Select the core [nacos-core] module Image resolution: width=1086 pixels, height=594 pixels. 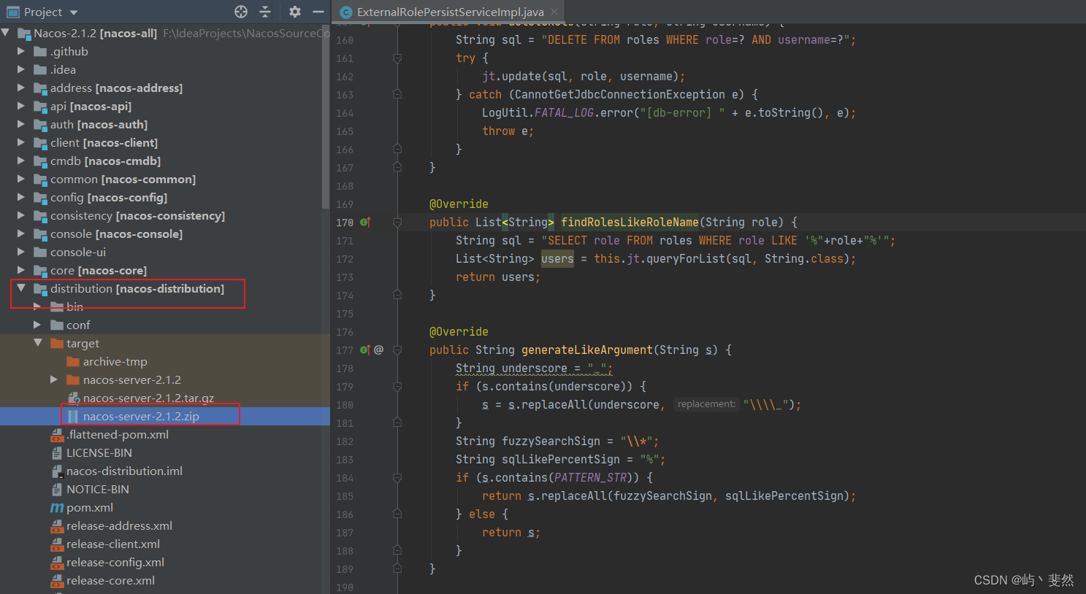click(x=99, y=270)
